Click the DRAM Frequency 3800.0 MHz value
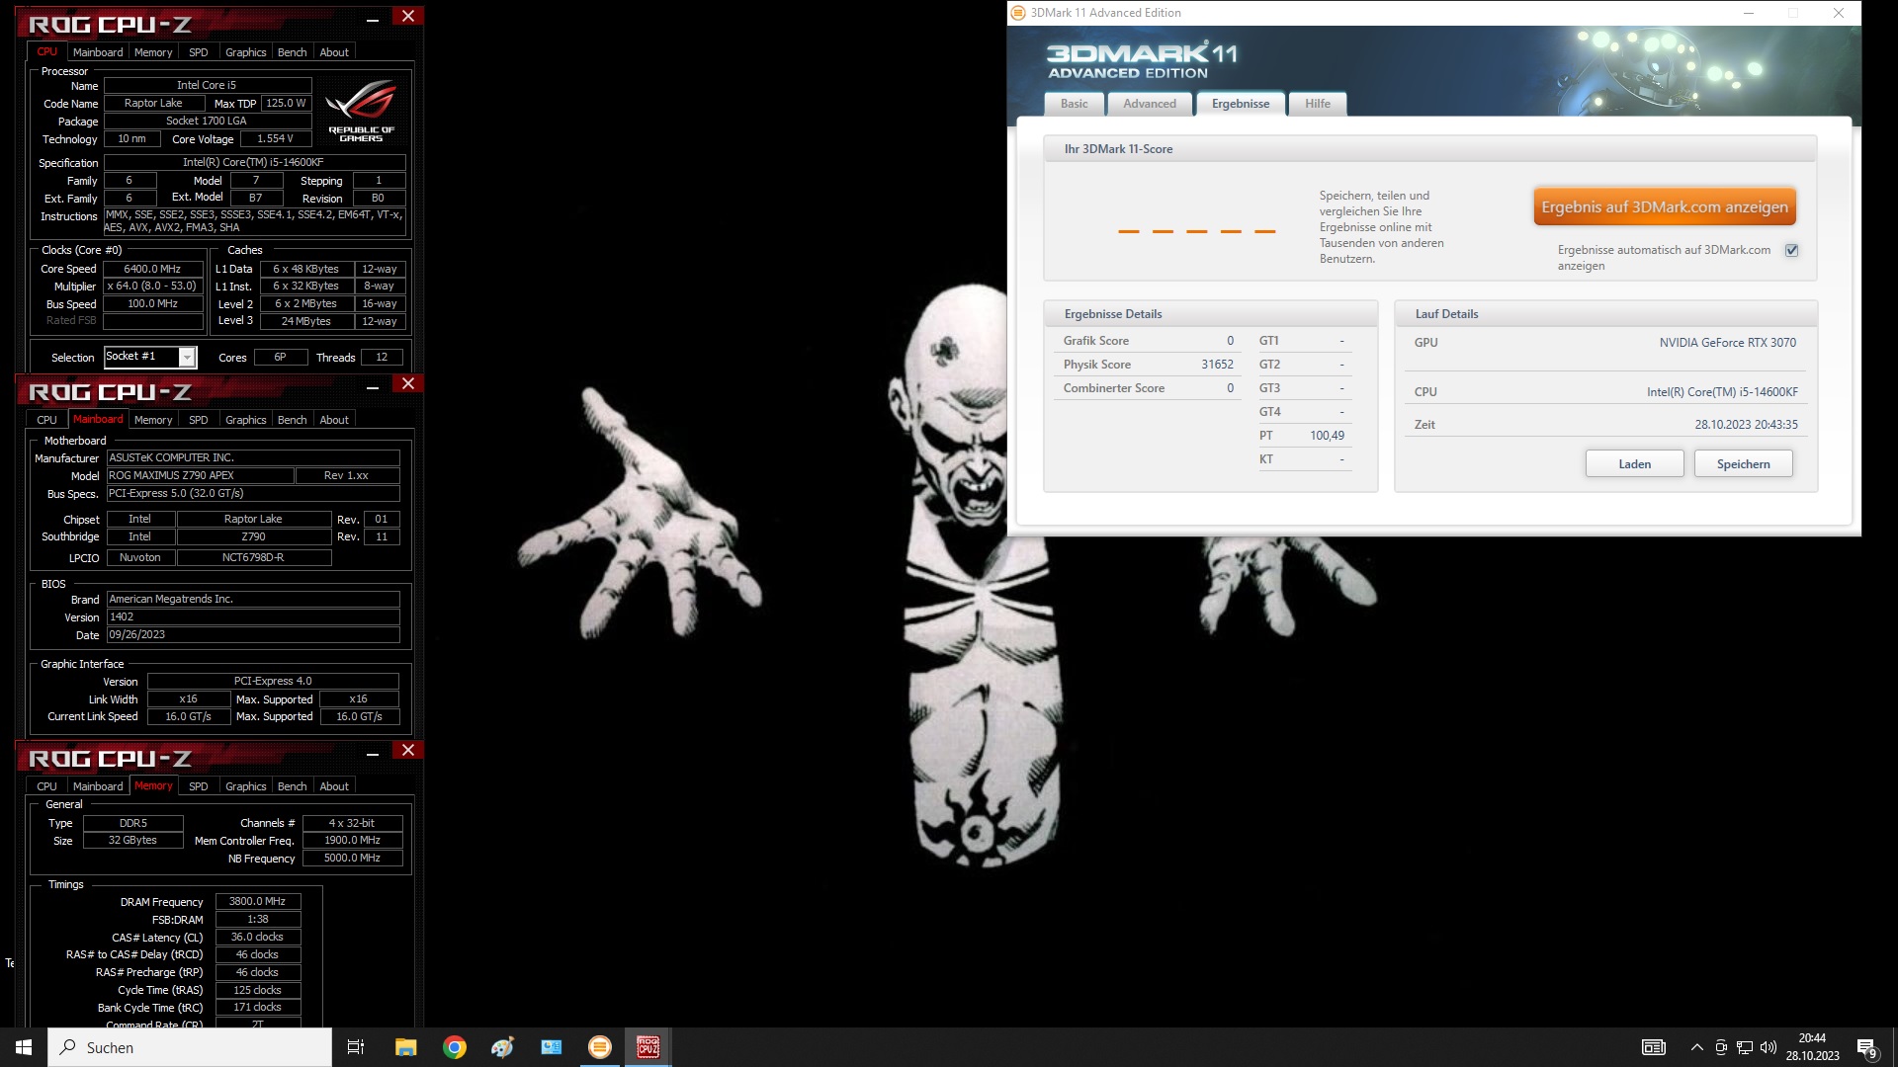The height and width of the screenshot is (1067, 1898). point(258,901)
